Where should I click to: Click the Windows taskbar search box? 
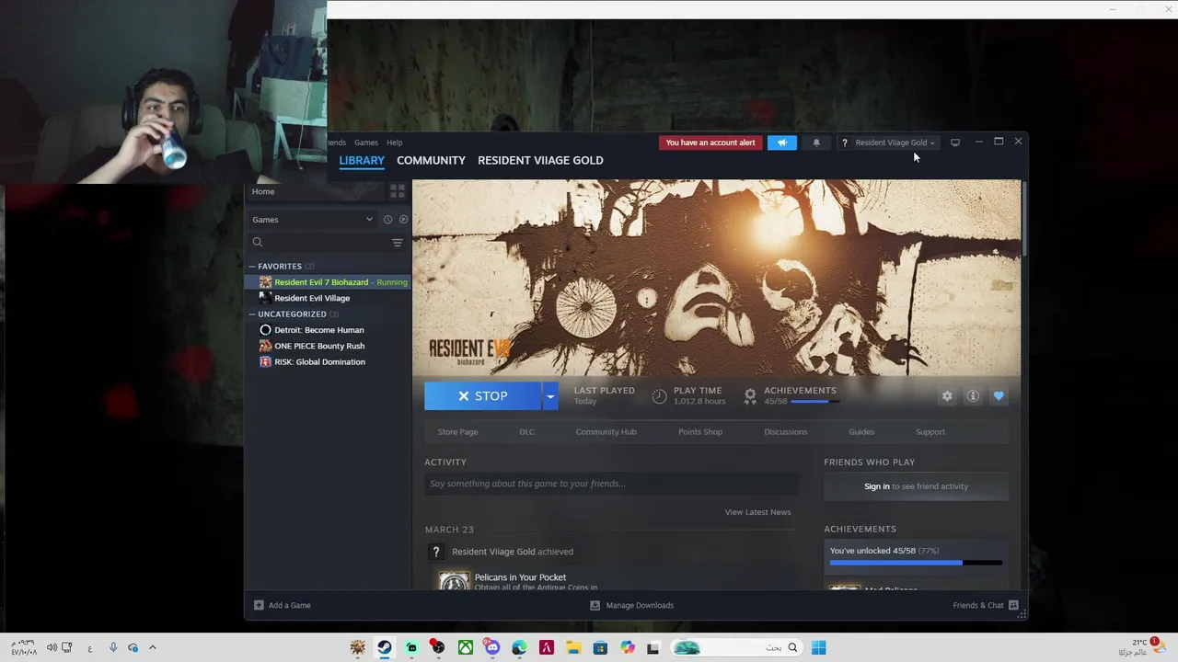735,648
